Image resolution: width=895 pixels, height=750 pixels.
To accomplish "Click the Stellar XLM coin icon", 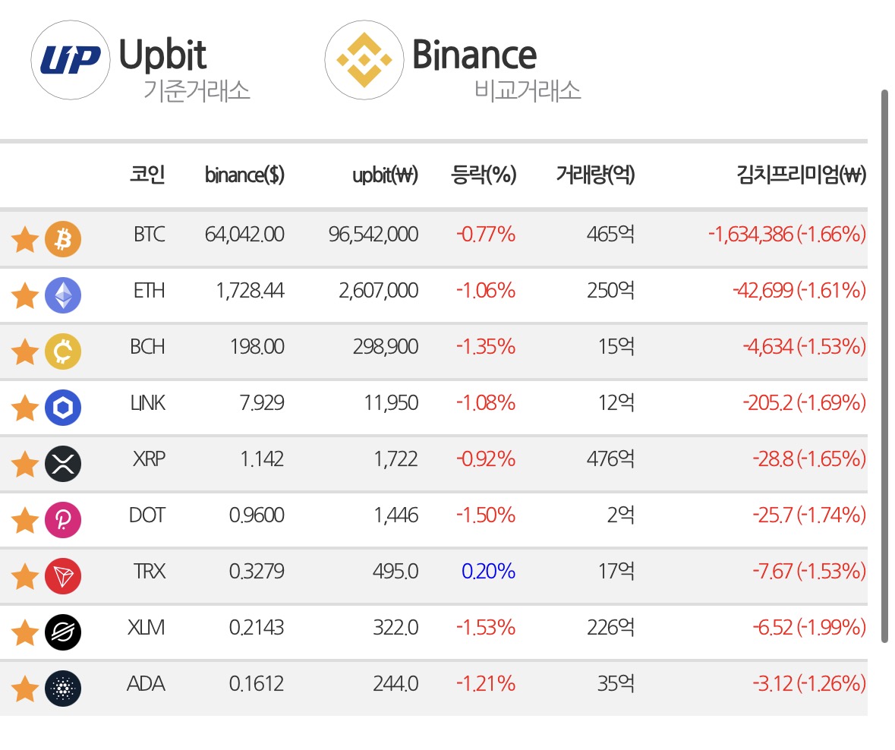I will coord(63,632).
